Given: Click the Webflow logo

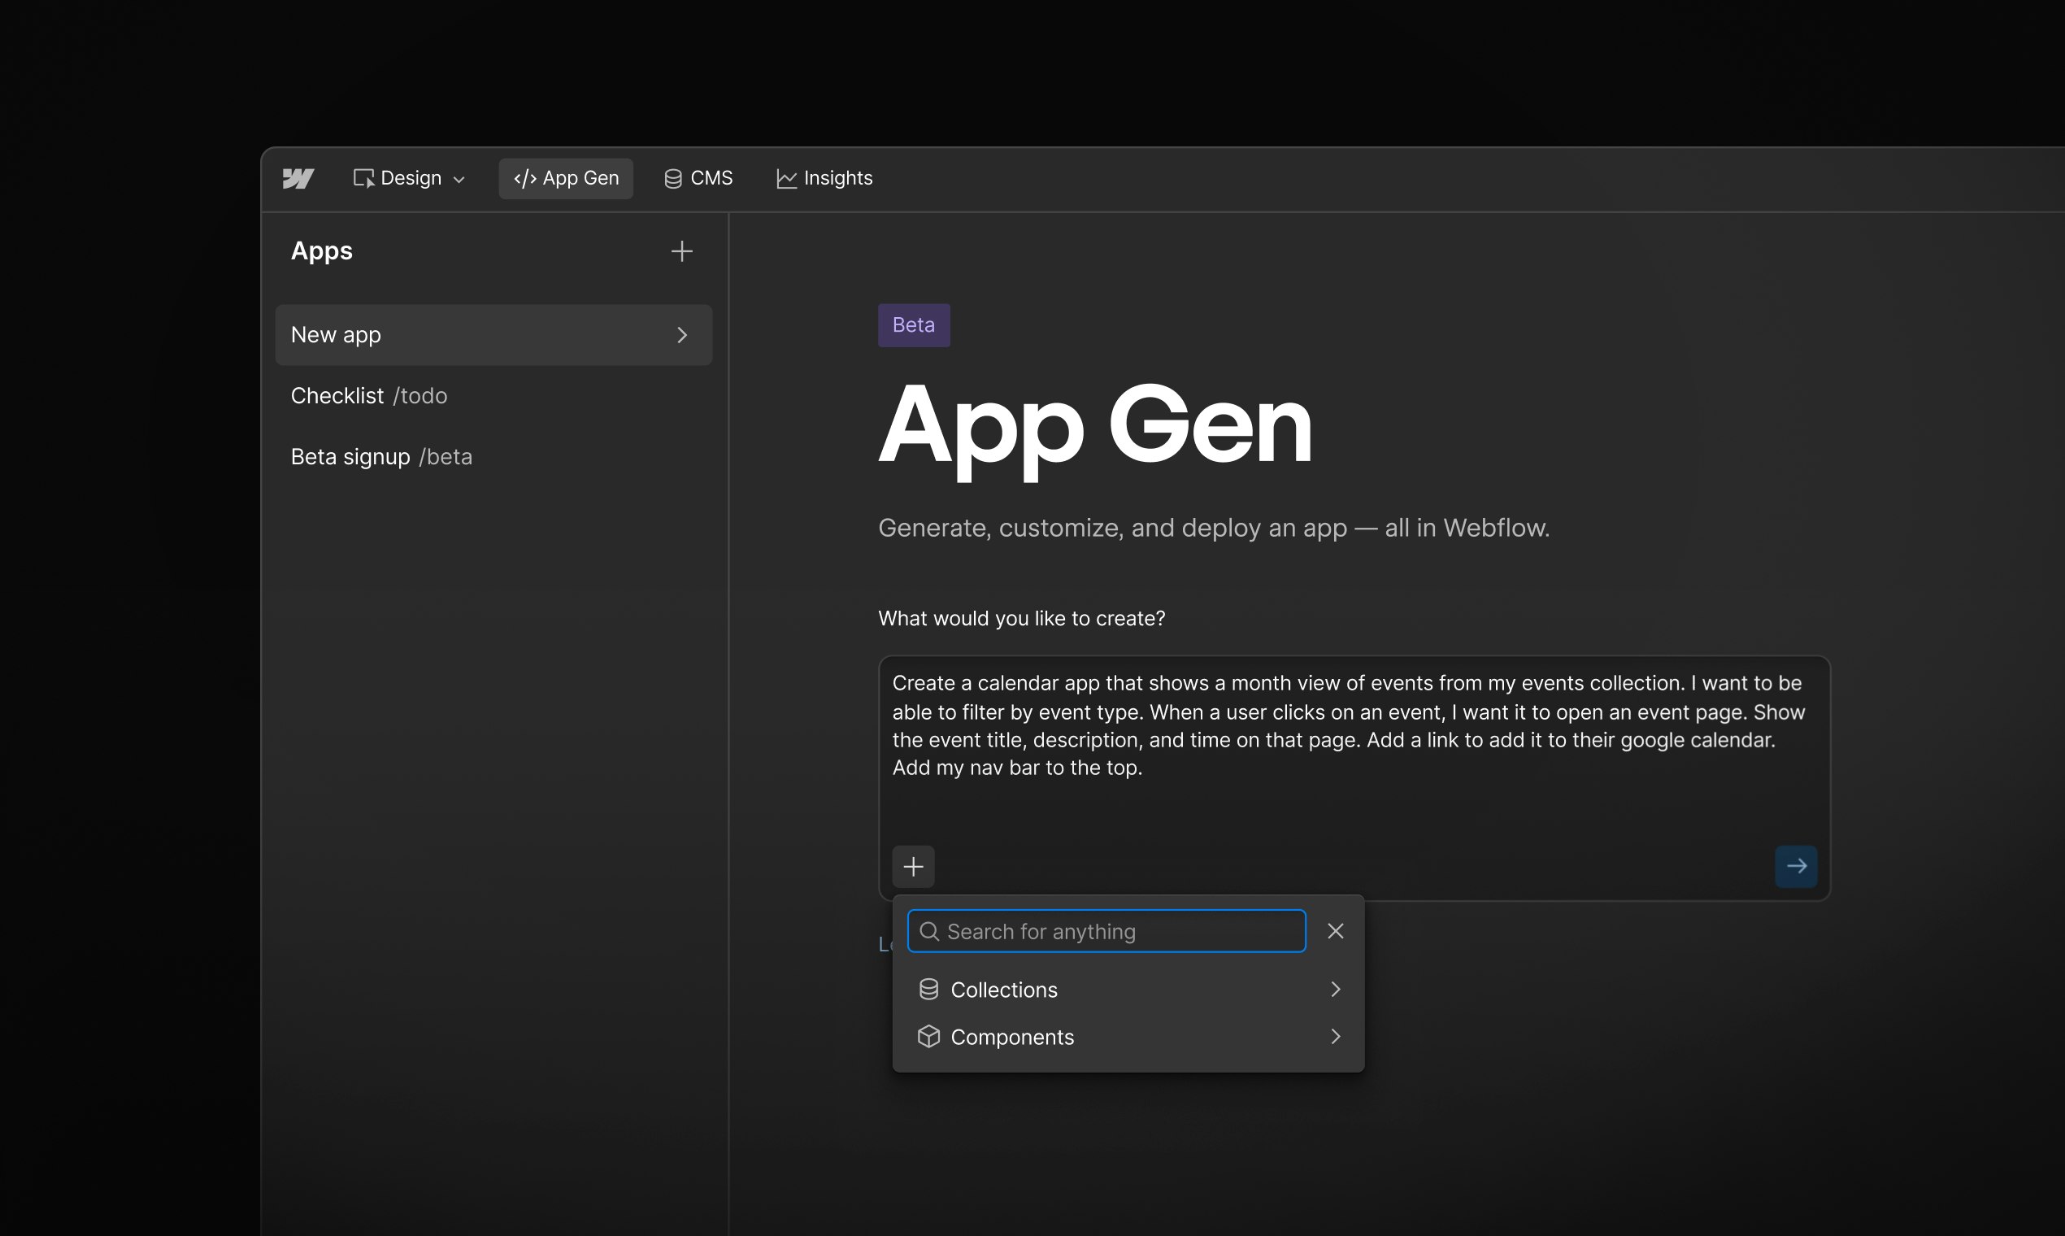Looking at the screenshot, I should point(298,178).
